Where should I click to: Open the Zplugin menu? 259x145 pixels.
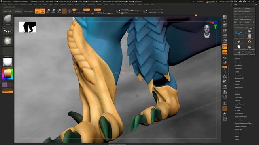point(140,4)
